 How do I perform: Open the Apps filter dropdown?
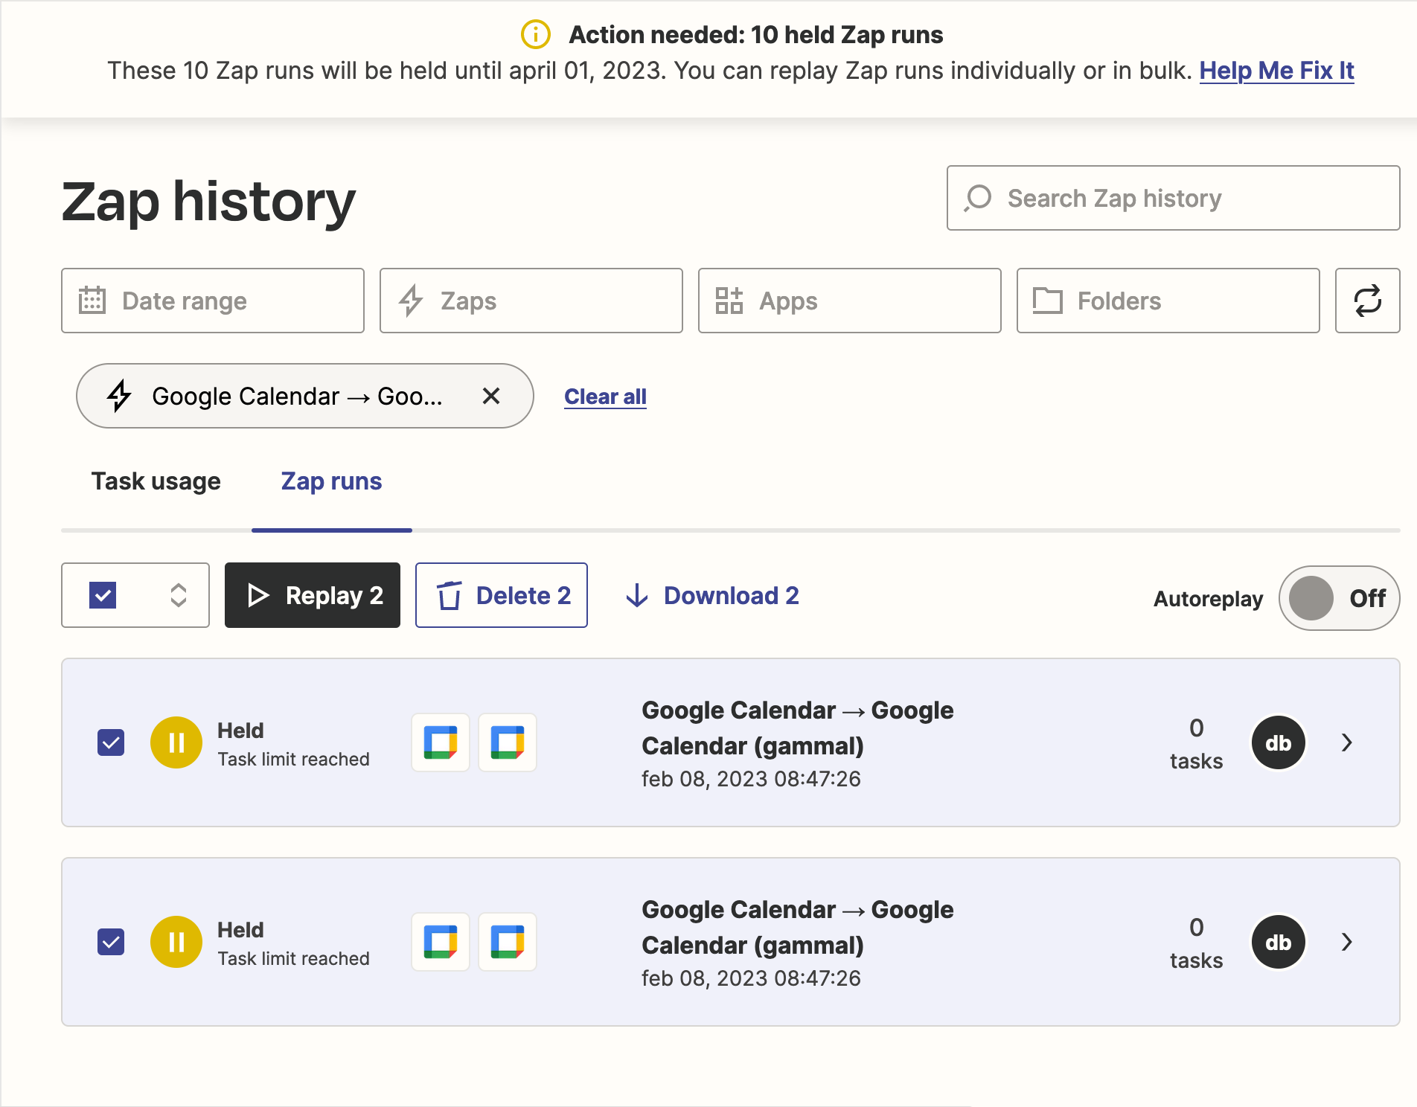[850, 301]
